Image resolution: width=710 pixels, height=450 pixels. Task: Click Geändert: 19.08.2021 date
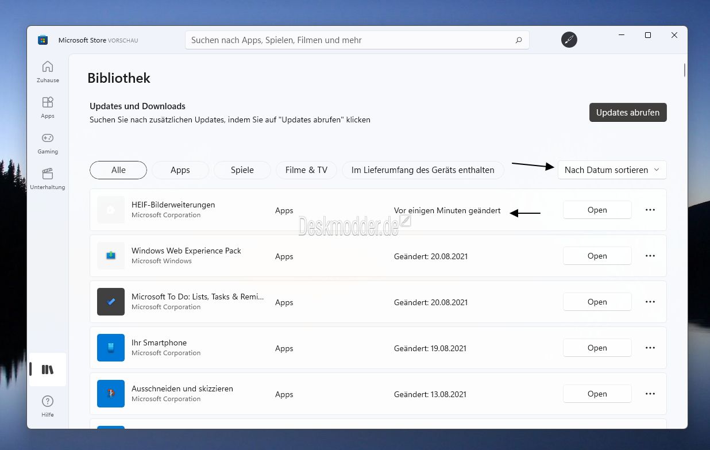click(x=430, y=348)
